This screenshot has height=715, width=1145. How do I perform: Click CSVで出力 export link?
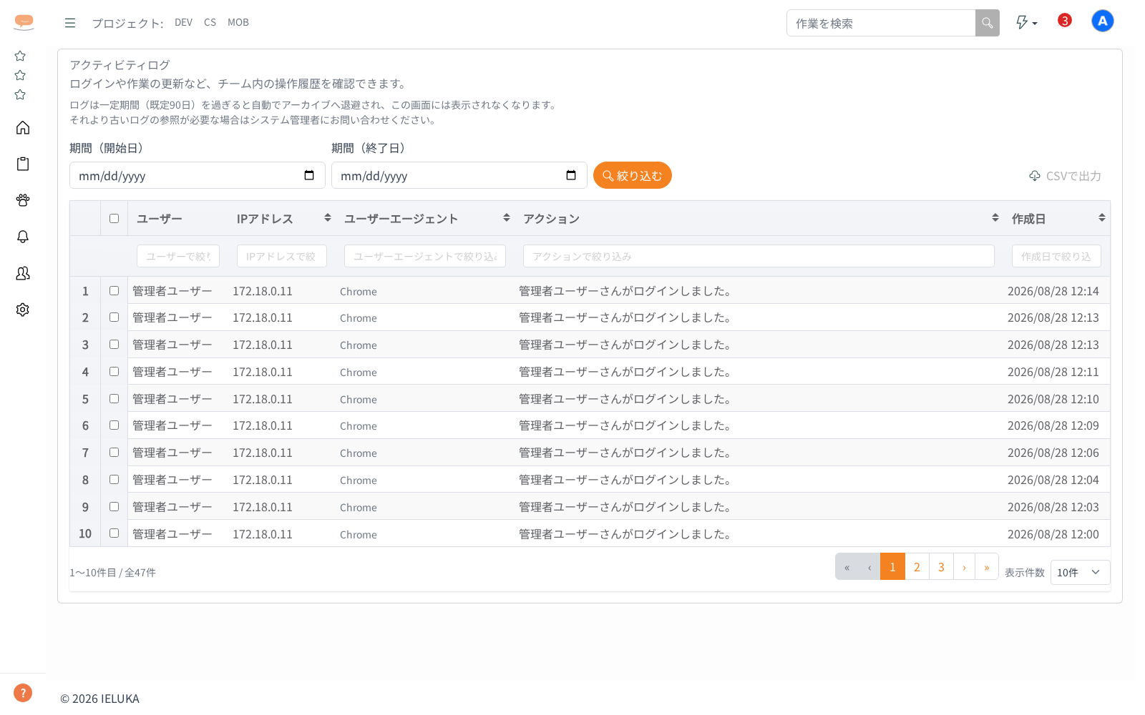1065,176
